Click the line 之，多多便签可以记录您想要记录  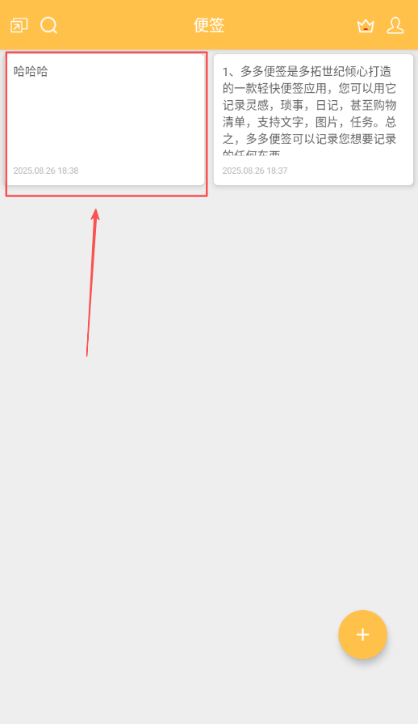coord(309,139)
